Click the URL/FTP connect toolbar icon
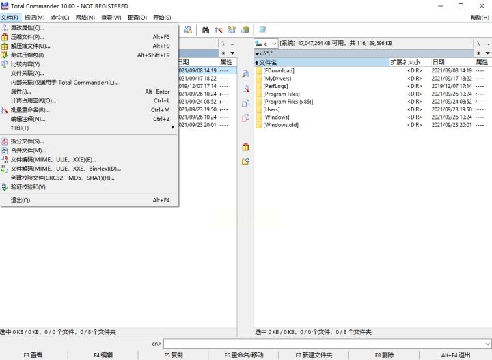The height and width of the screenshot is (360, 492). 188,30
